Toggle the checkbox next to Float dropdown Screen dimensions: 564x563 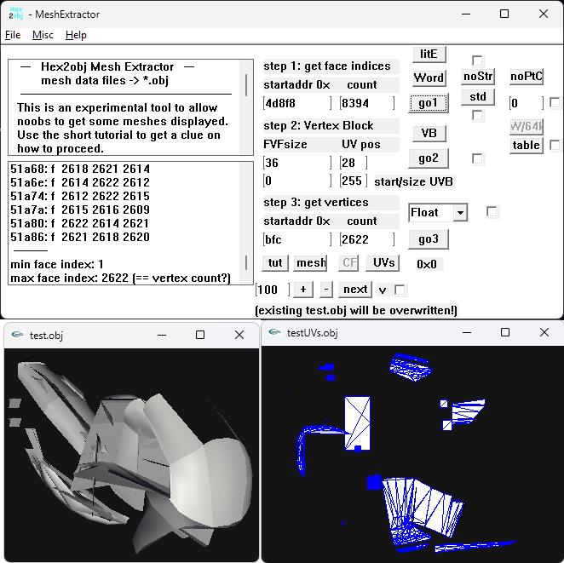coord(492,212)
